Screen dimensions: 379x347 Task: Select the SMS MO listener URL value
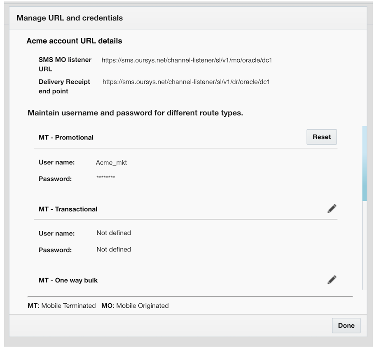(187, 60)
